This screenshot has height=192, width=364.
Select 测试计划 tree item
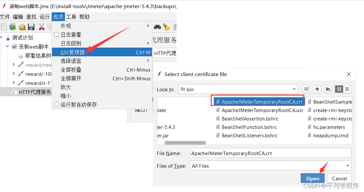click(19, 38)
